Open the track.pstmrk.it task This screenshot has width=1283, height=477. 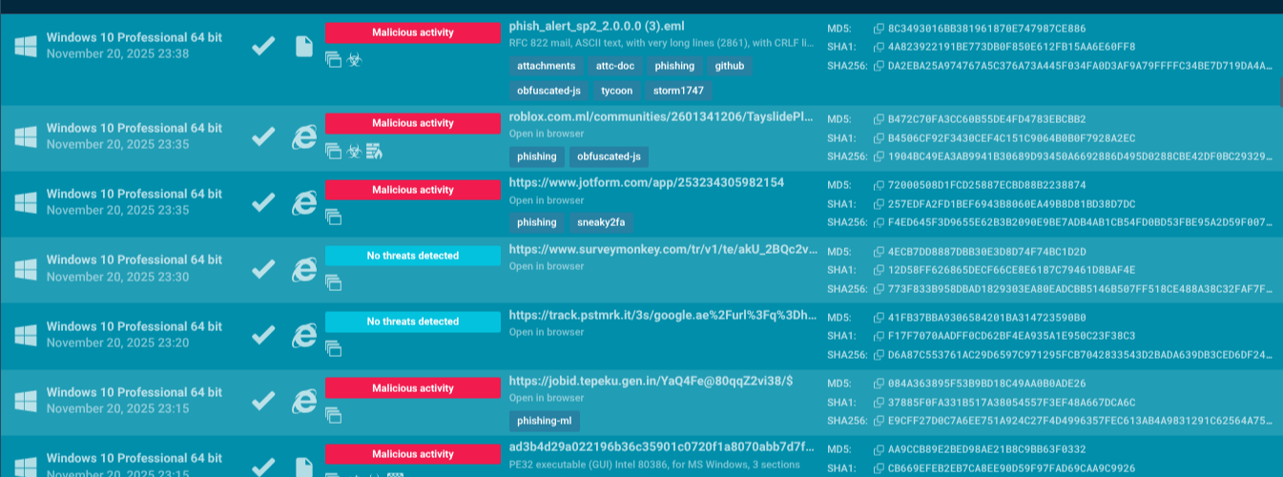(664, 315)
